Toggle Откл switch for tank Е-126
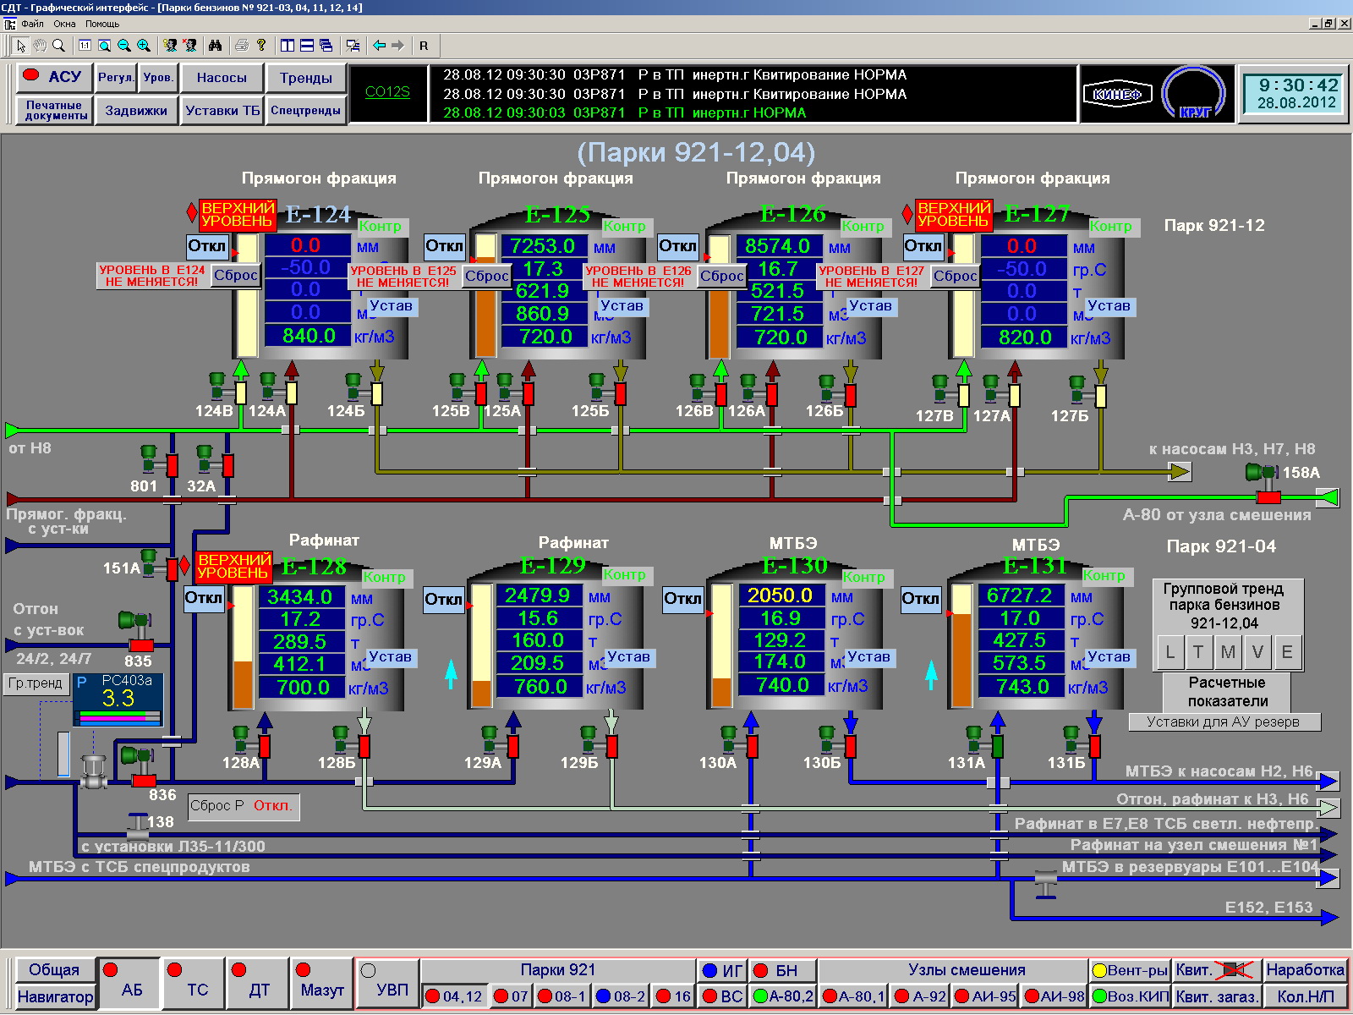This screenshot has height=1015, width=1353. [678, 246]
